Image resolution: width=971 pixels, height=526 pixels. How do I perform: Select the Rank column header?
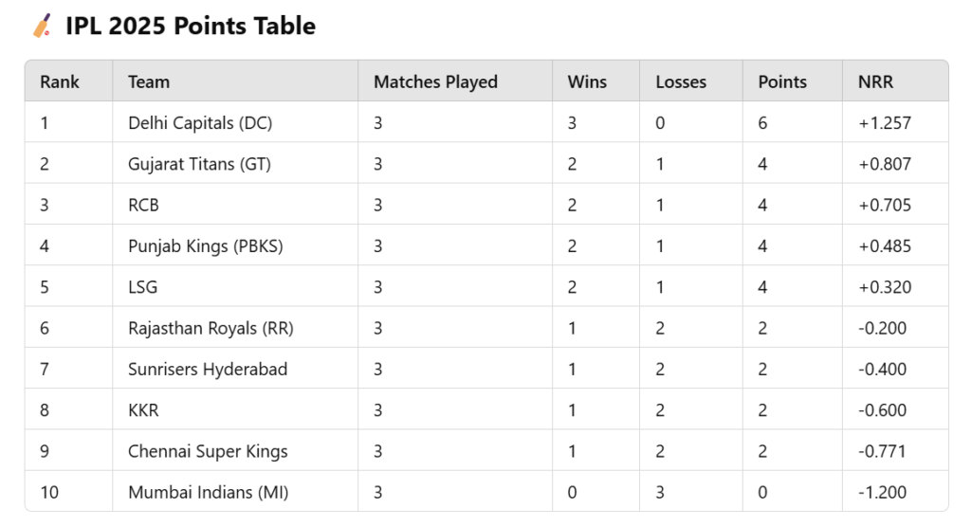pos(60,82)
